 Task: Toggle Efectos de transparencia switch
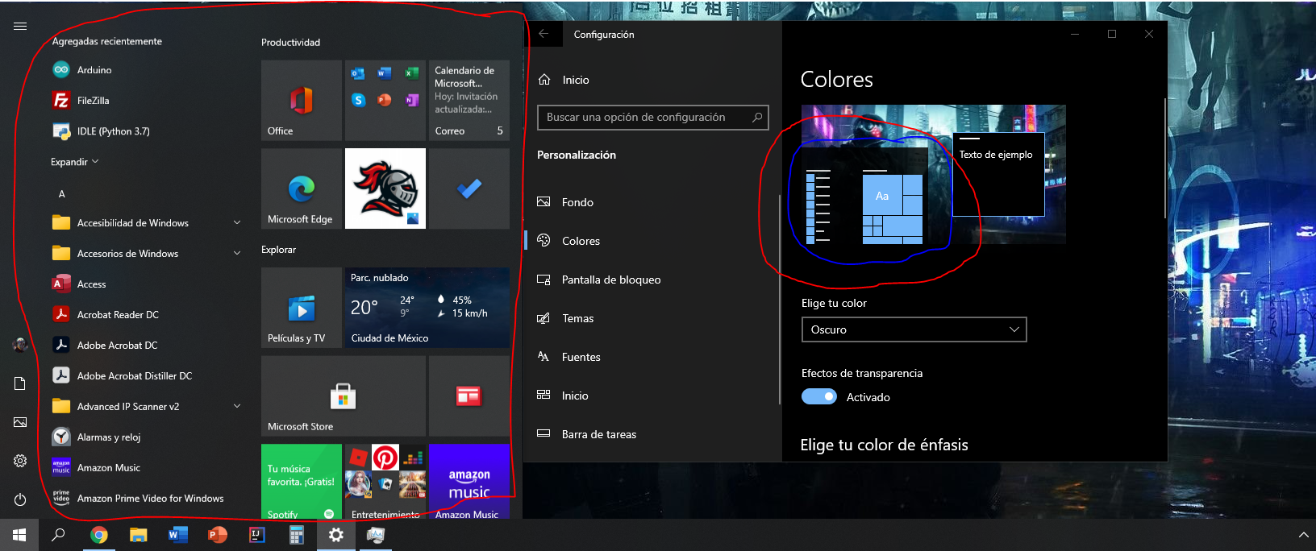(x=819, y=396)
